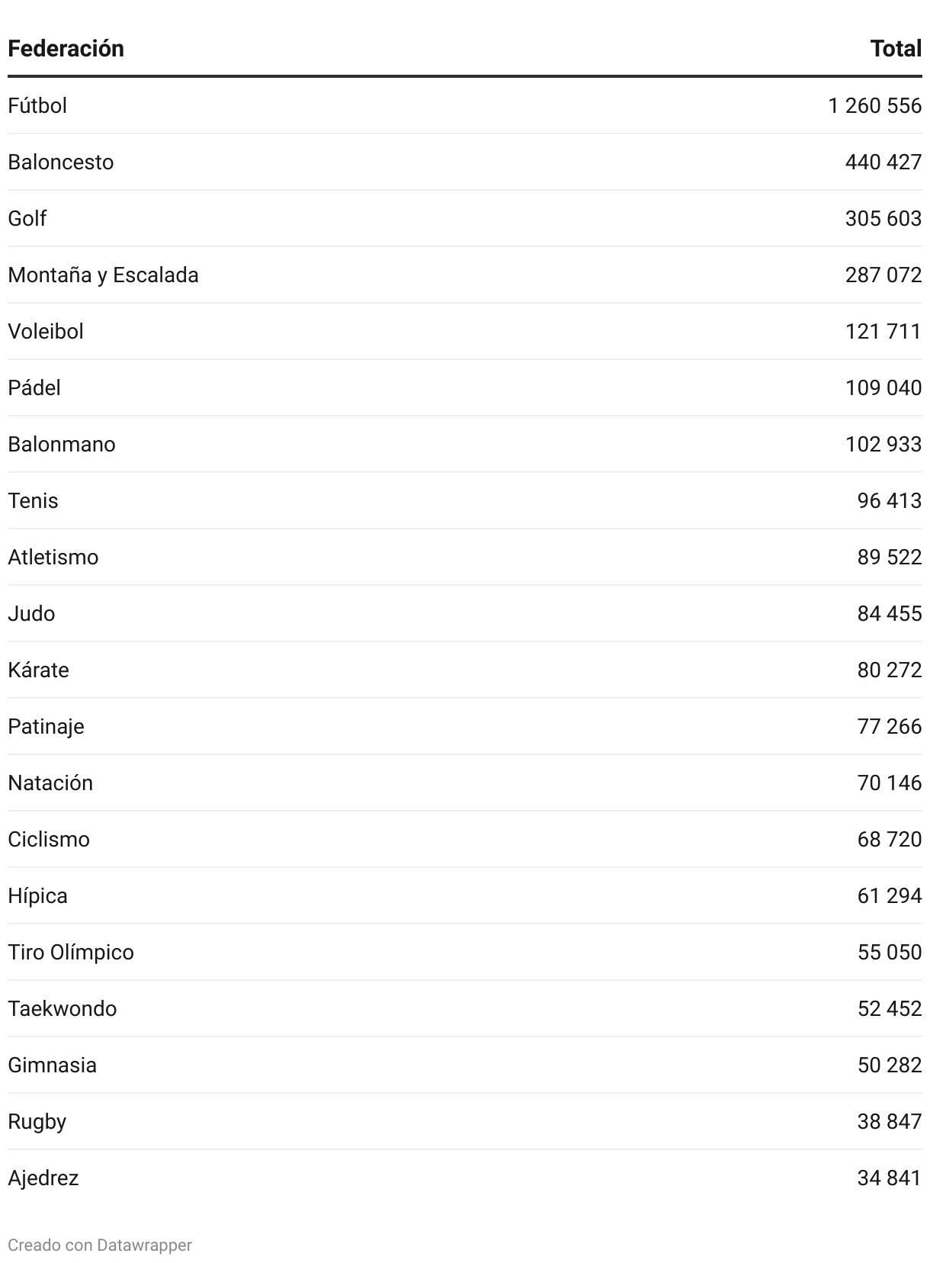Click the Taekwondo row label
The image size is (930, 1263).
coord(63,1008)
